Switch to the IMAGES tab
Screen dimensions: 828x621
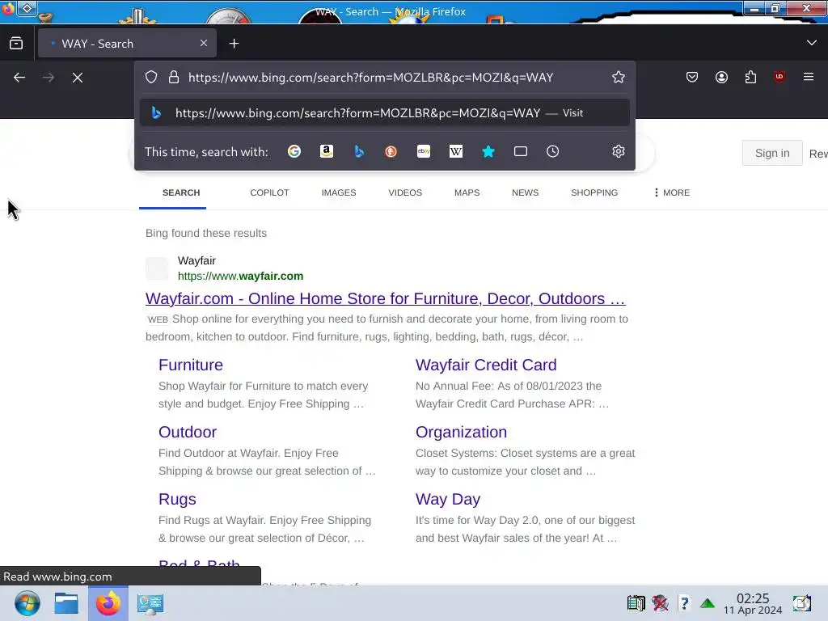point(339,192)
